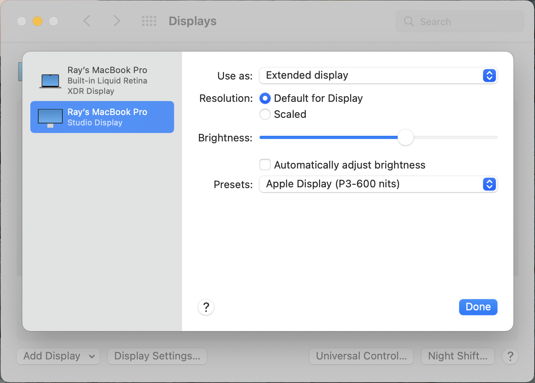This screenshot has height=383, width=535.
Task: Open the help question mark in dialog
Action: point(206,307)
